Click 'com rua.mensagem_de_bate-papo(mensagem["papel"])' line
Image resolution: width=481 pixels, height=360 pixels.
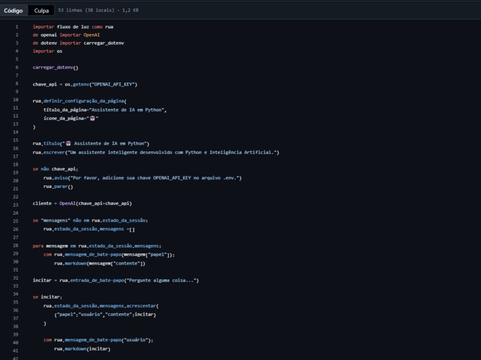pos(109,254)
